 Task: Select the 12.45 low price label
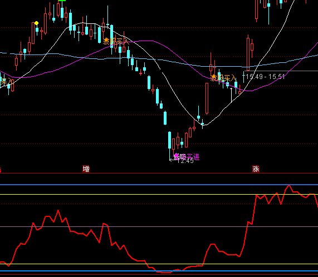tap(185, 161)
